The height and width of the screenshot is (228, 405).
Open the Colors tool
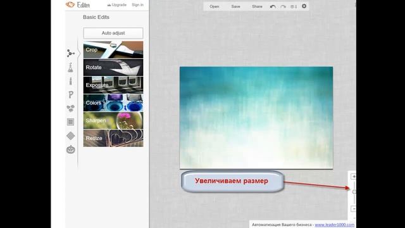click(x=113, y=103)
